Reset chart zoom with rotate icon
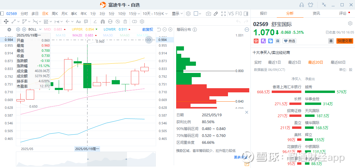The width and height of the screenshot is (355, 168). tap(159, 29)
